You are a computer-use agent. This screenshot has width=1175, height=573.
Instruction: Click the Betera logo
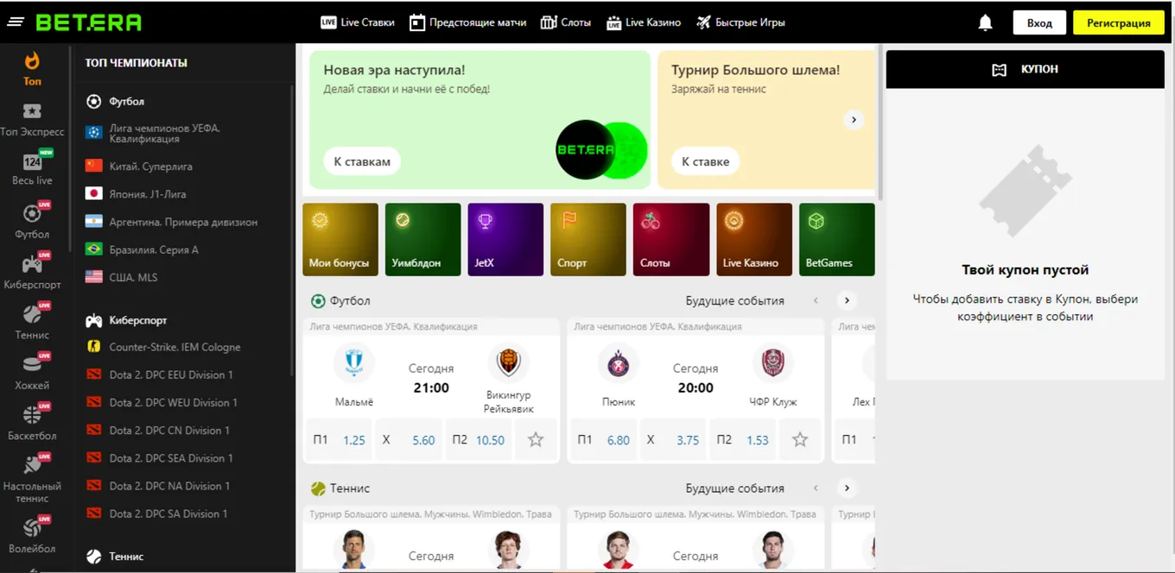pyautogui.click(x=88, y=22)
